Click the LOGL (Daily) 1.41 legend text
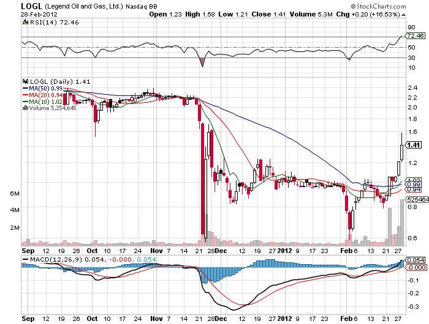Image resolution: width=429 pixels, height=324 pixels. pos(60,82)
